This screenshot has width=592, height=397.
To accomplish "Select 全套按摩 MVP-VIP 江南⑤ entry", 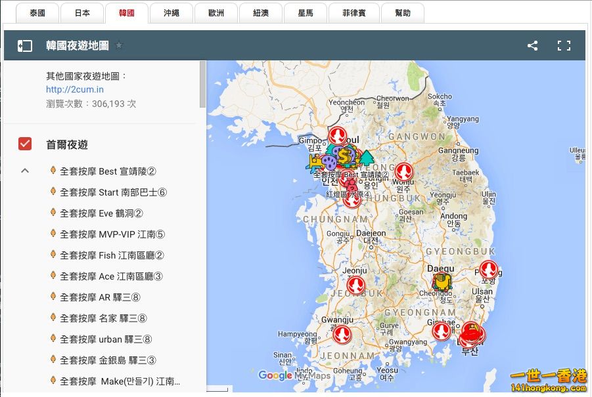I will 112,234.
